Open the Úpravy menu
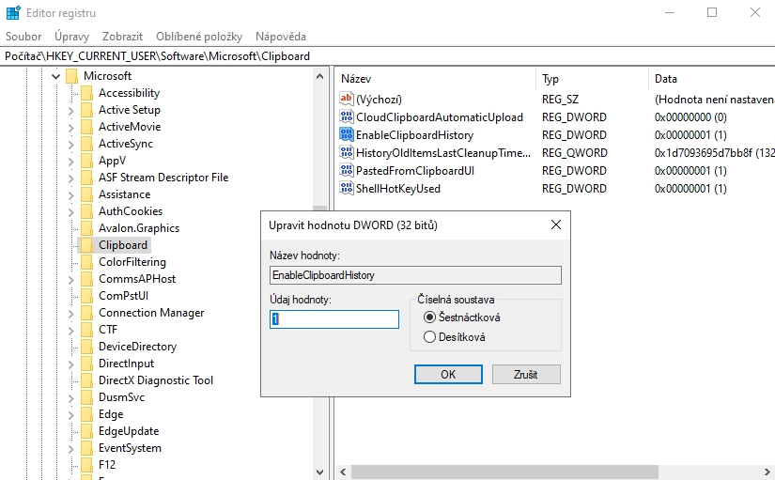Screen dimensions: 775x480 tap(71, 37)
